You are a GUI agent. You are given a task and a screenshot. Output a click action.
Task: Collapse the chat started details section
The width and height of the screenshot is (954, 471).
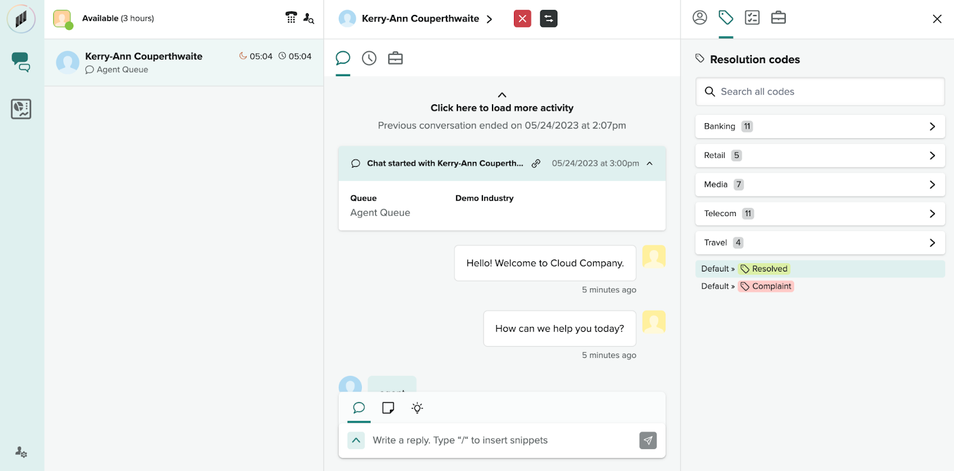click(x=650, y=163)
